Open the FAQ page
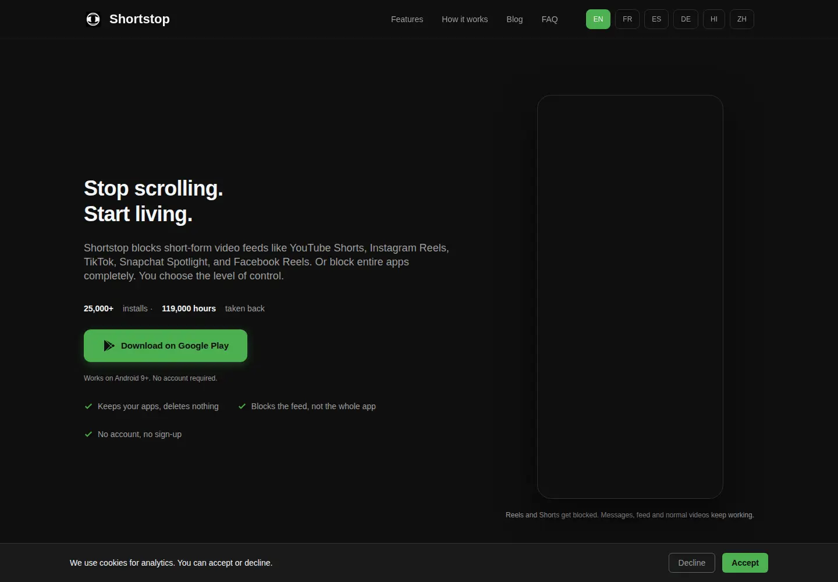This screenshot has height=582, width=838. point(549,19)
